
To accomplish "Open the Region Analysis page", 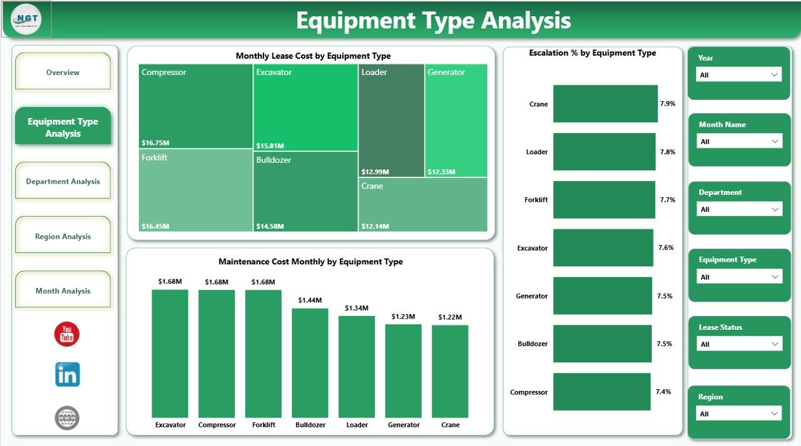I will [x=63, y=235].
